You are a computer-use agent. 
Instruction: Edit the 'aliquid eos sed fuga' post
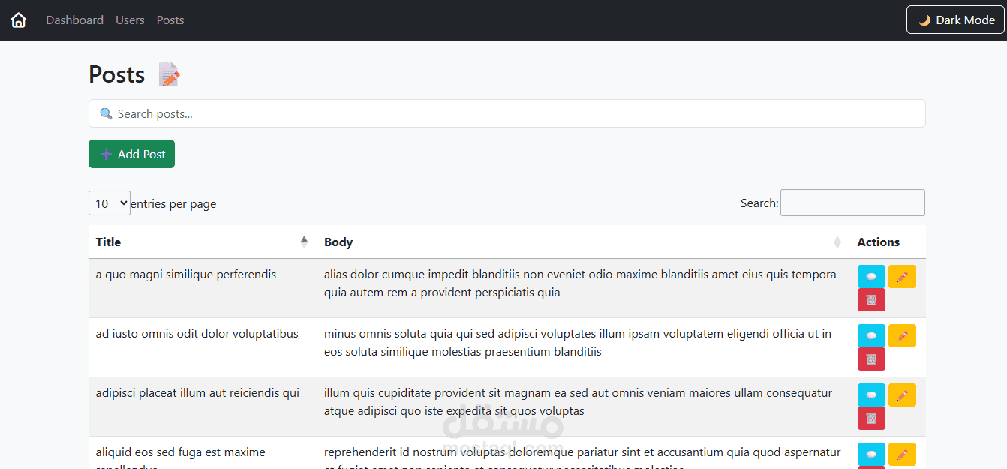902,455
